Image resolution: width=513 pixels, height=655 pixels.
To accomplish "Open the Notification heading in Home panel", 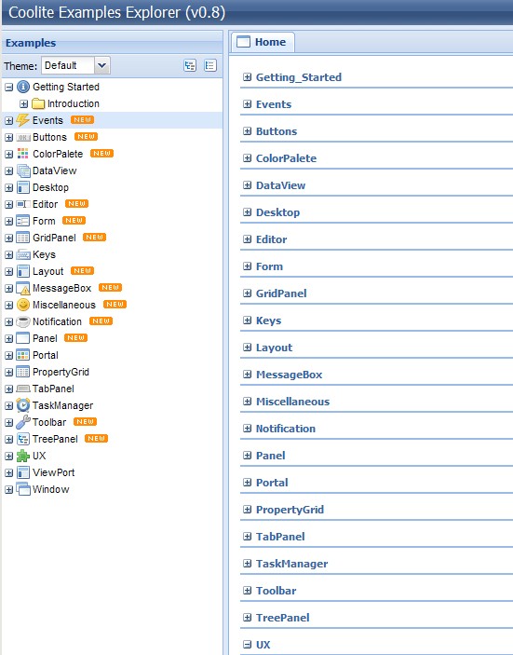I will click(286, 429).
